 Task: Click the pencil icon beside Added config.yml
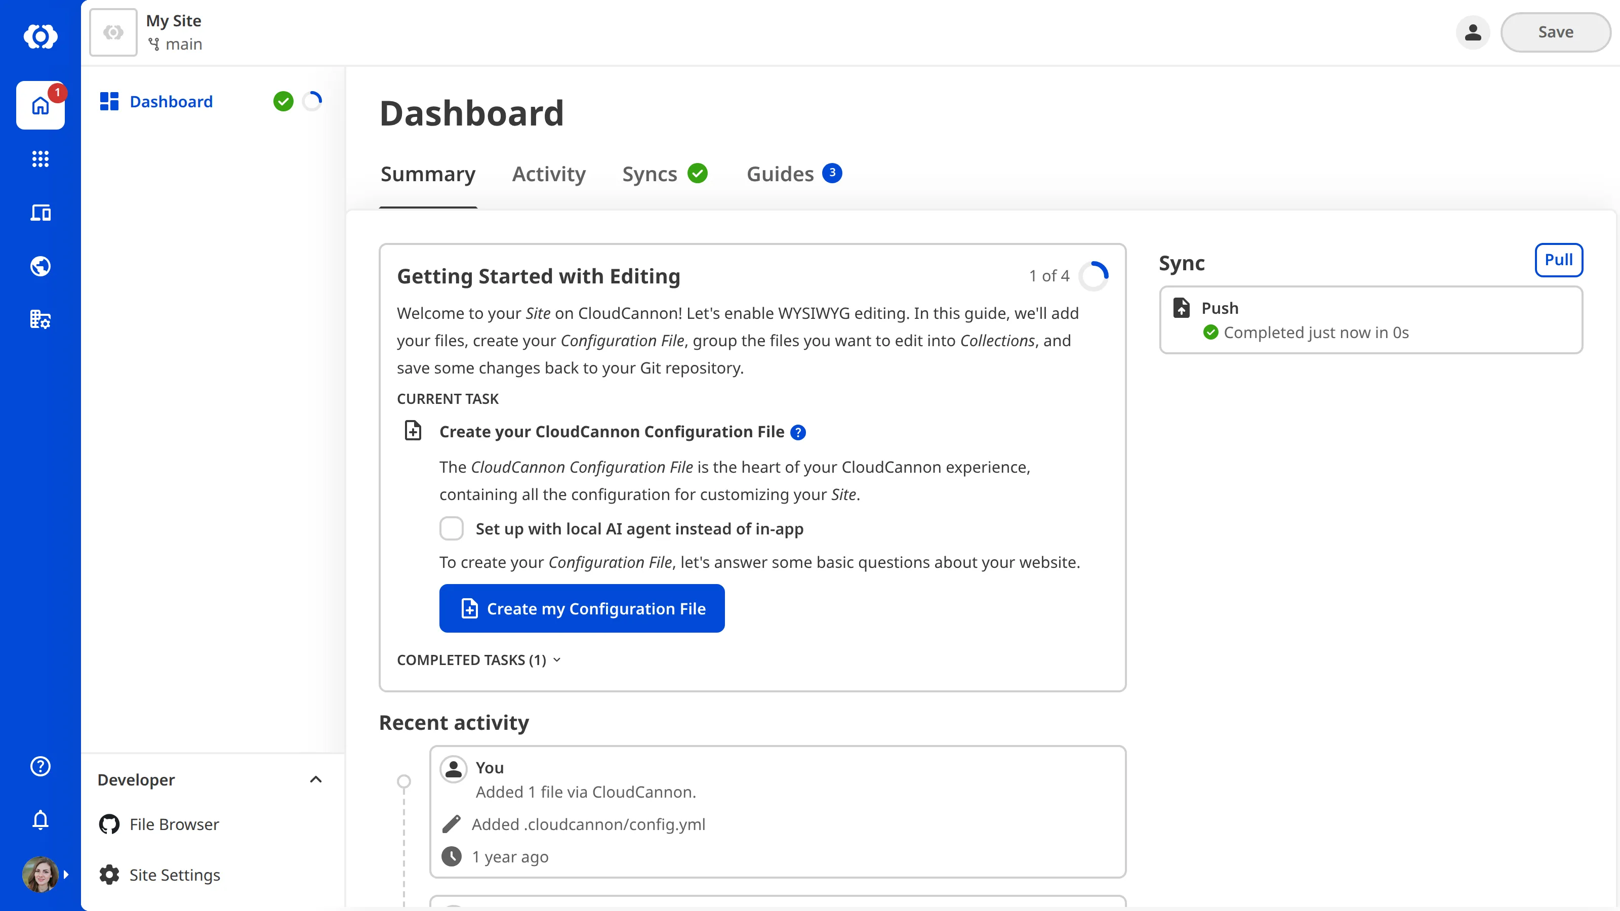(x=451, y=824)
